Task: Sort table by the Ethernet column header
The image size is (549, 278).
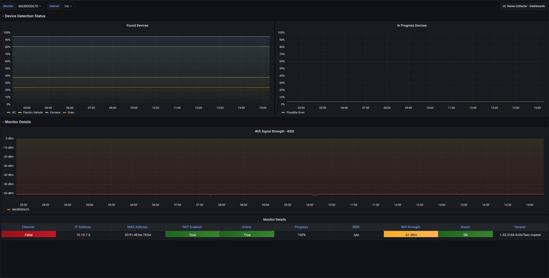Action: point(28,227)
